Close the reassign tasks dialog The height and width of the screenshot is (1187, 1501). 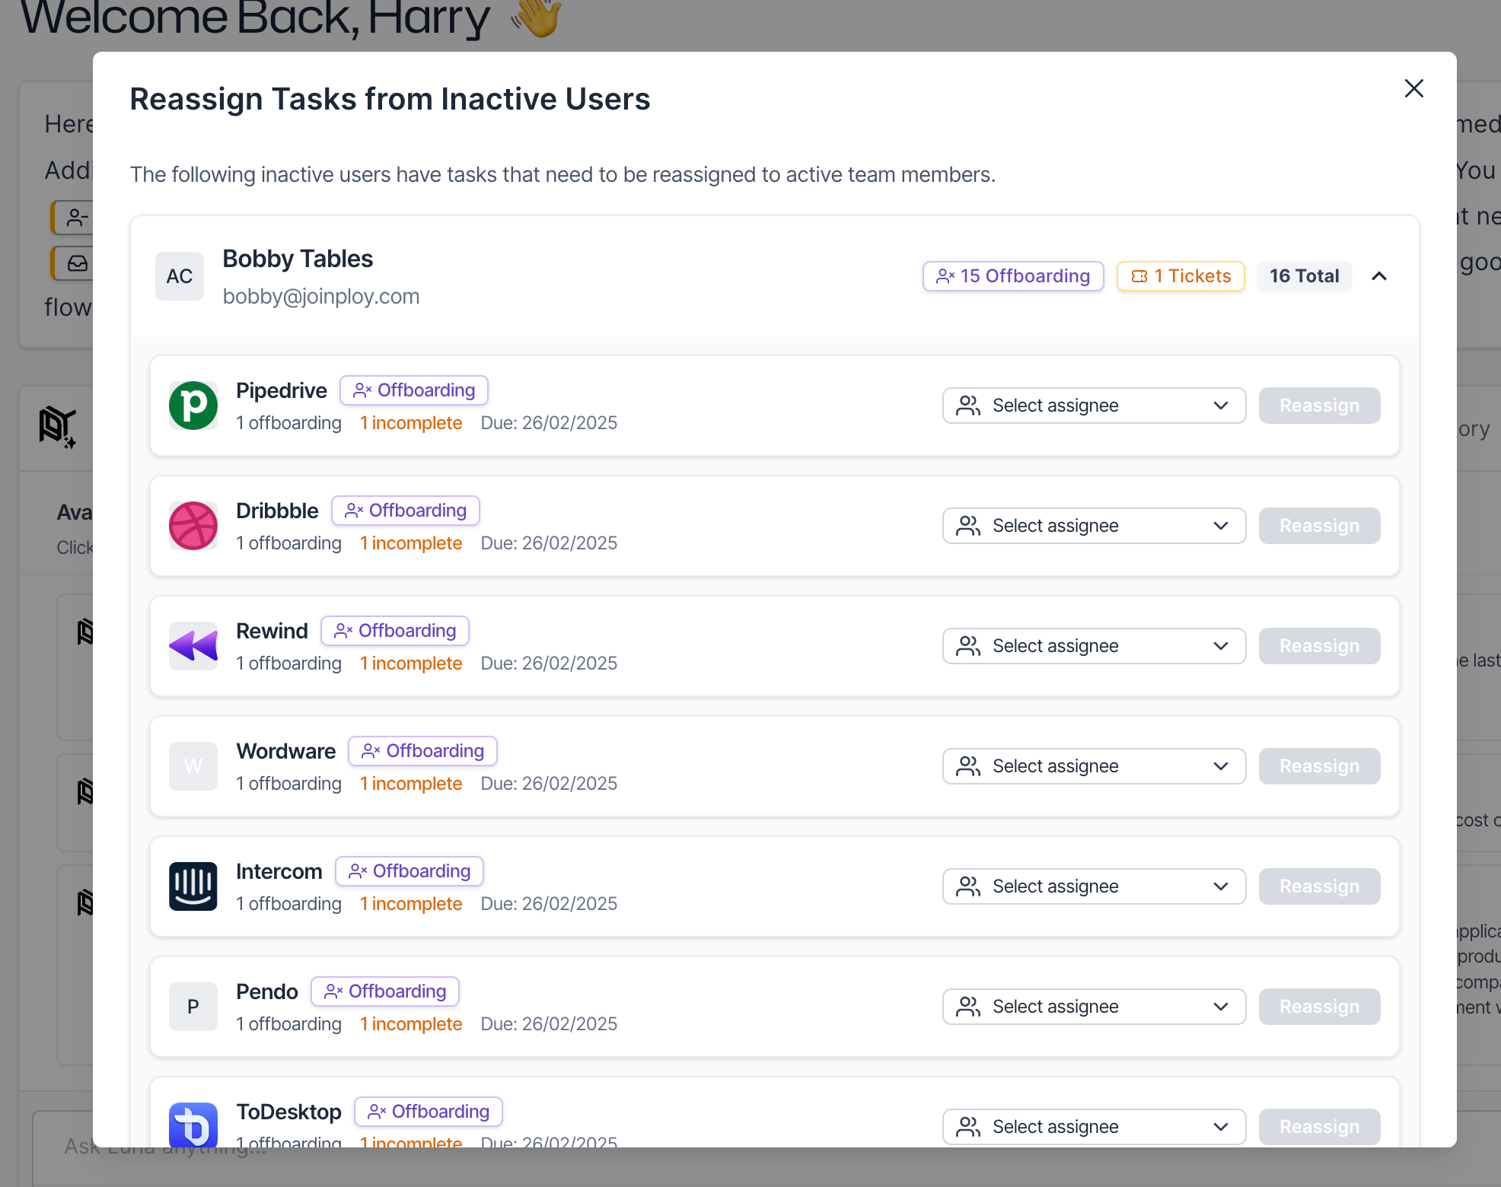1413,88
